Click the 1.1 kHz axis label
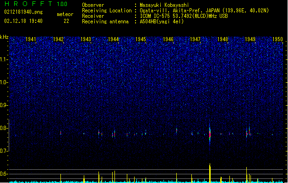Image resolution: width=288 pixels, height=183 pixels. [x=4, y=59]
